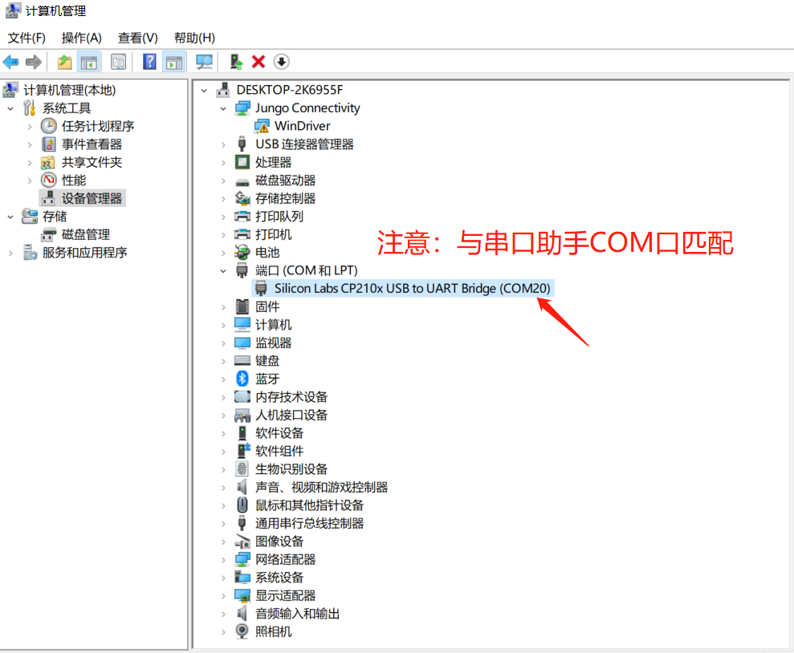
Task: Open the 文件(F) menu
Action: click(26, 38)
